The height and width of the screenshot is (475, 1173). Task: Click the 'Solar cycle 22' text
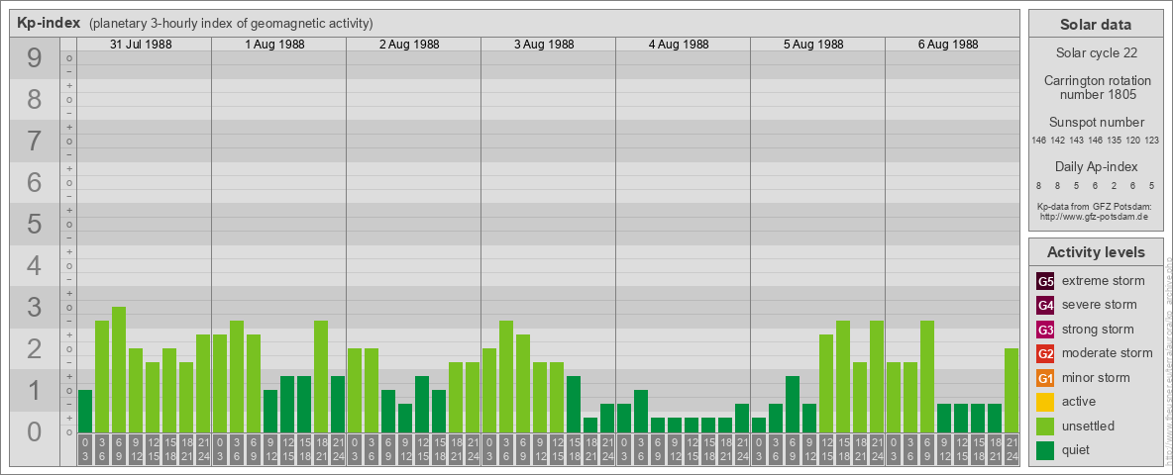coord(1096,53)
